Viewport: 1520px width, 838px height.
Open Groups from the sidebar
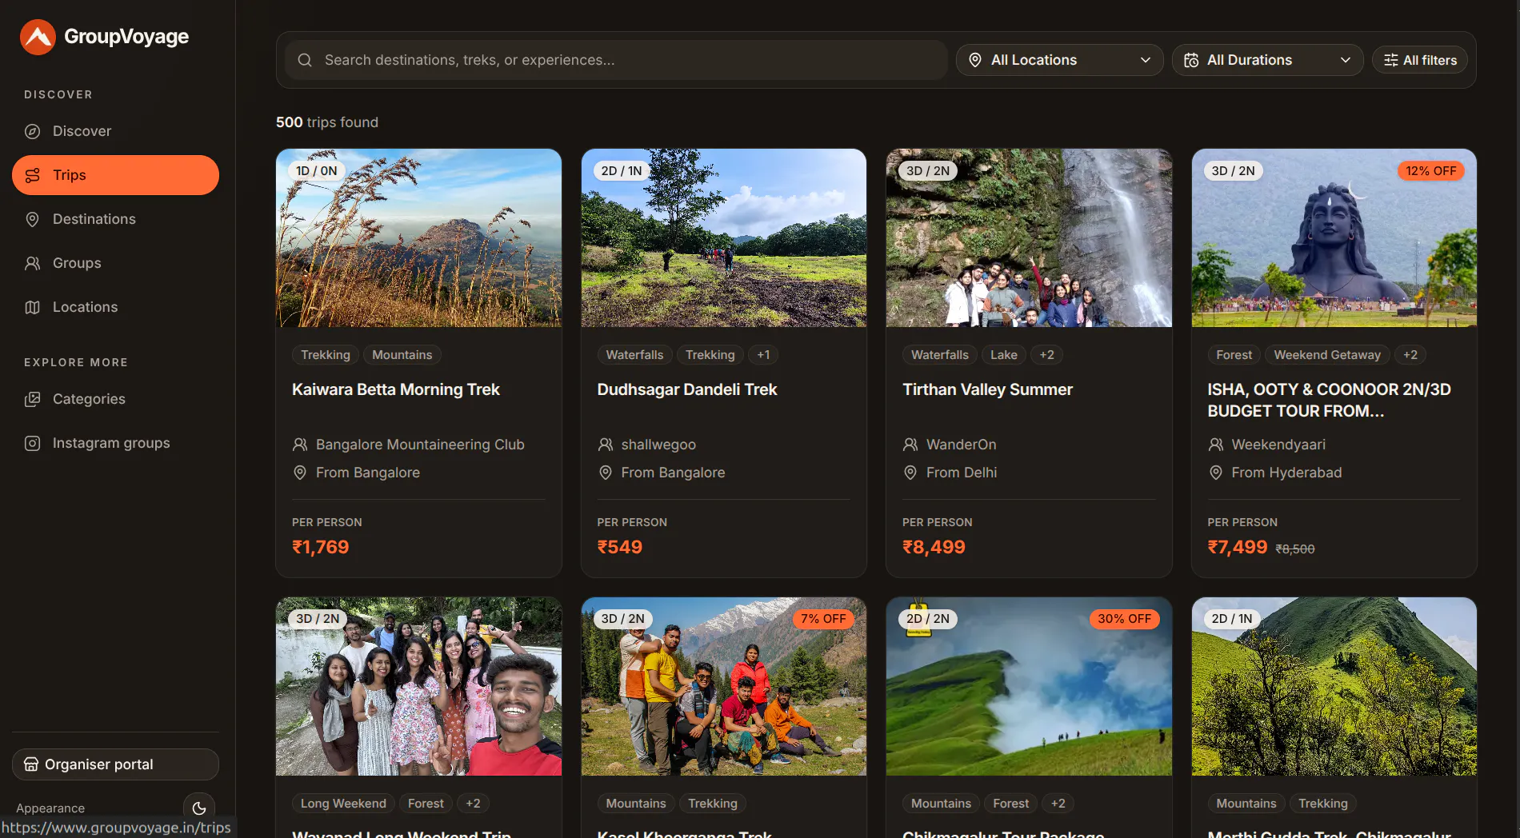point(115,263)
